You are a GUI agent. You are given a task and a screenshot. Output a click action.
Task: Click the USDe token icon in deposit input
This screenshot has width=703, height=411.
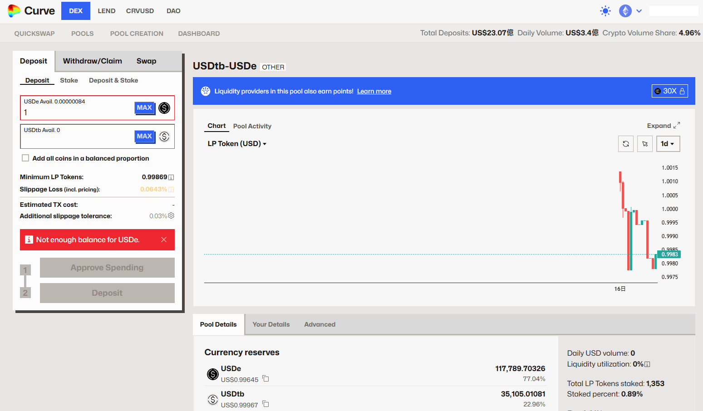(x=164, y=108)
